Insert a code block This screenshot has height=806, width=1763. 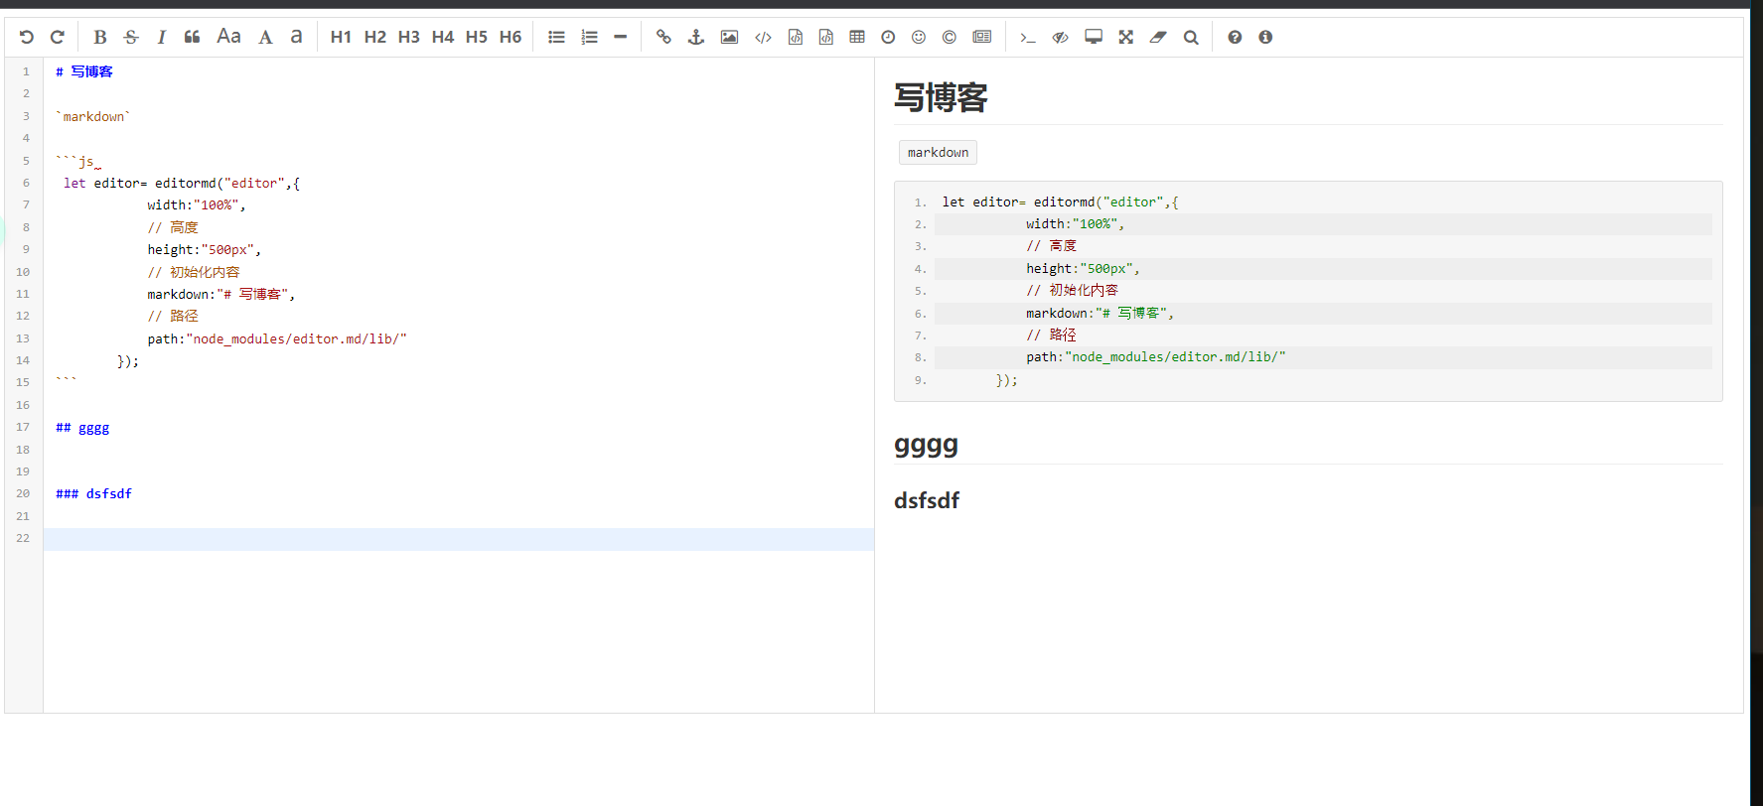(x=826, y=37)
